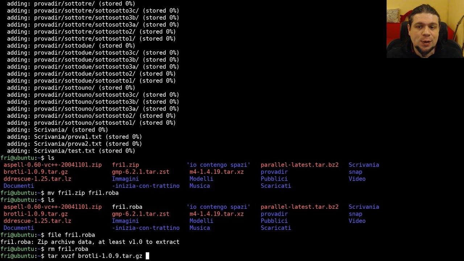The width and height of the screenshot is (464, 261).
Task: Click 'io contengo spazi' directory in first listing
Action: [218, 165]
